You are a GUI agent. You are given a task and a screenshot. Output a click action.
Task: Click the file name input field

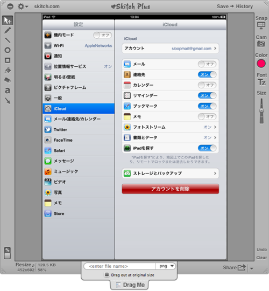[x=119, y=266]
